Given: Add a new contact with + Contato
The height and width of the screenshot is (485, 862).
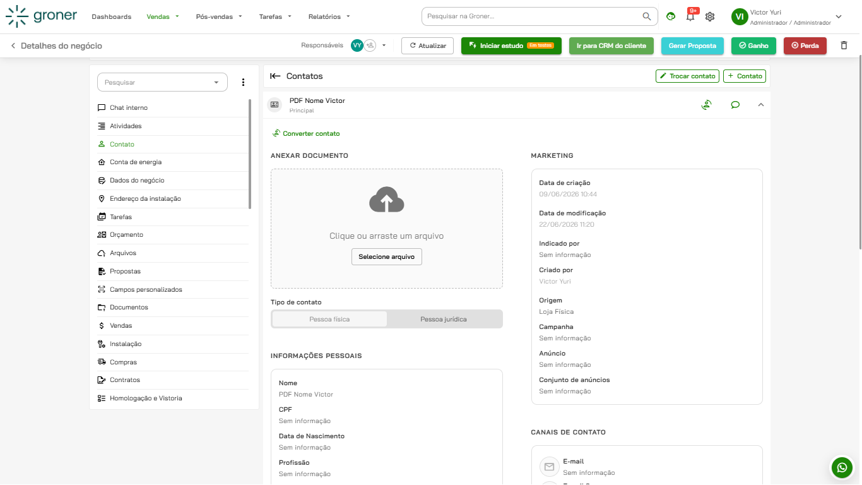Looking at the screenshot, I should click(745, 76).
